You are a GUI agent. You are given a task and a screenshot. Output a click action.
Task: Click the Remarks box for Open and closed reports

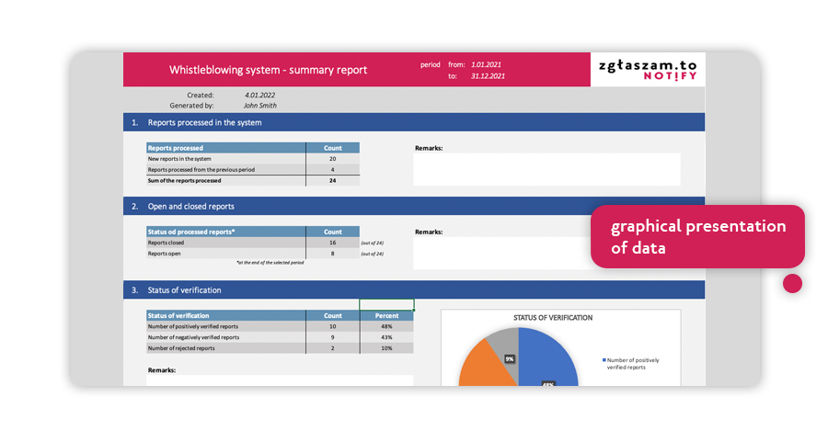503,253
